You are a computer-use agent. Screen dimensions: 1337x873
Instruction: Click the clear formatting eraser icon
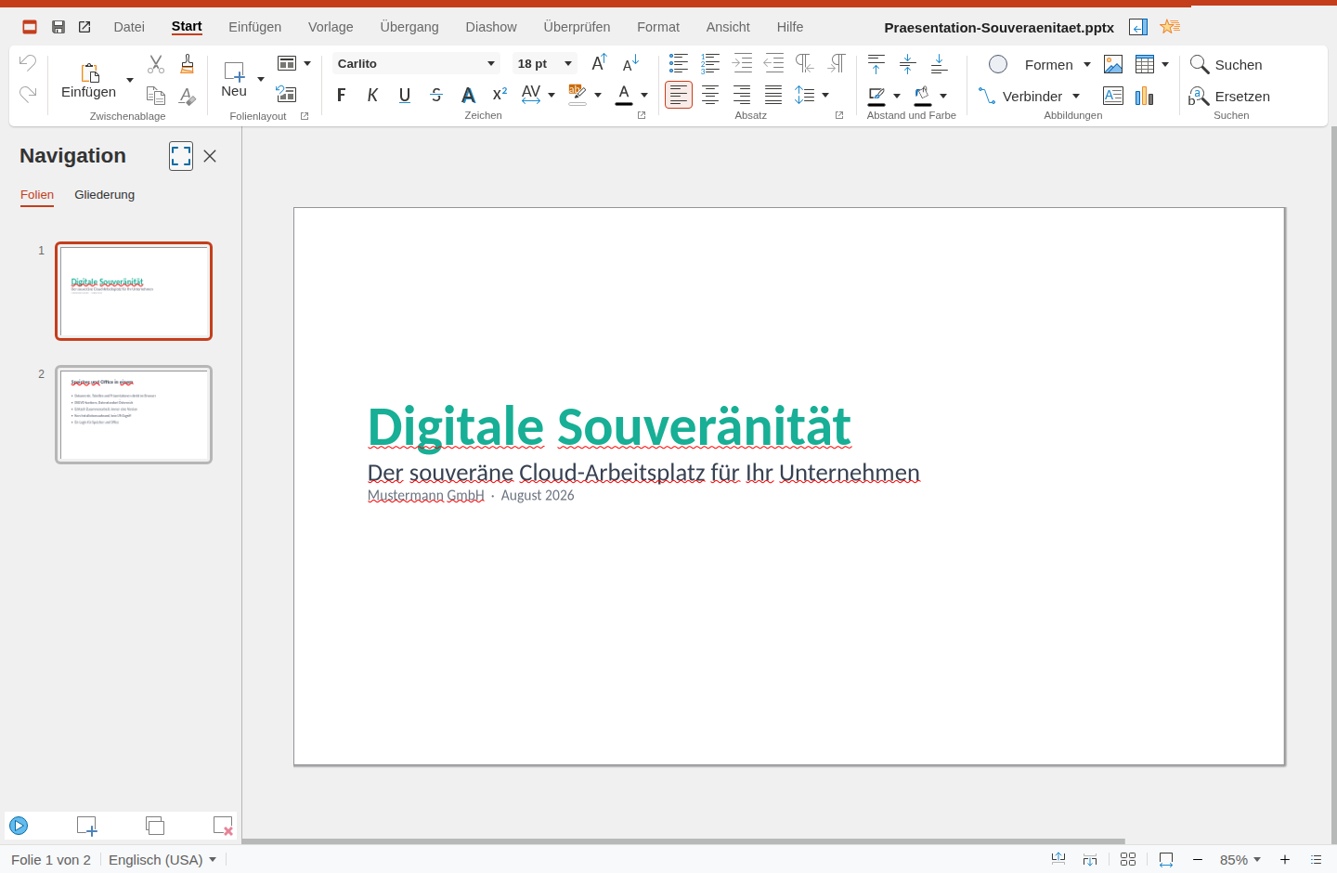click(188, 95)
